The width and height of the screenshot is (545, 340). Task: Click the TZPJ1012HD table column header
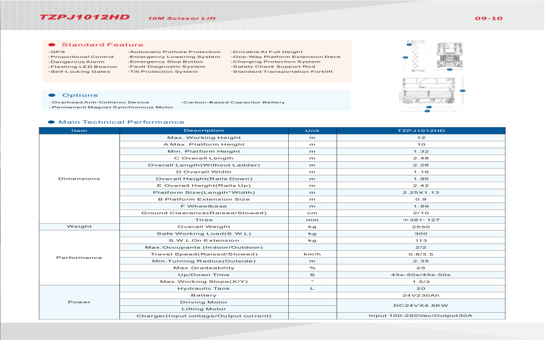tap(420, 130)
